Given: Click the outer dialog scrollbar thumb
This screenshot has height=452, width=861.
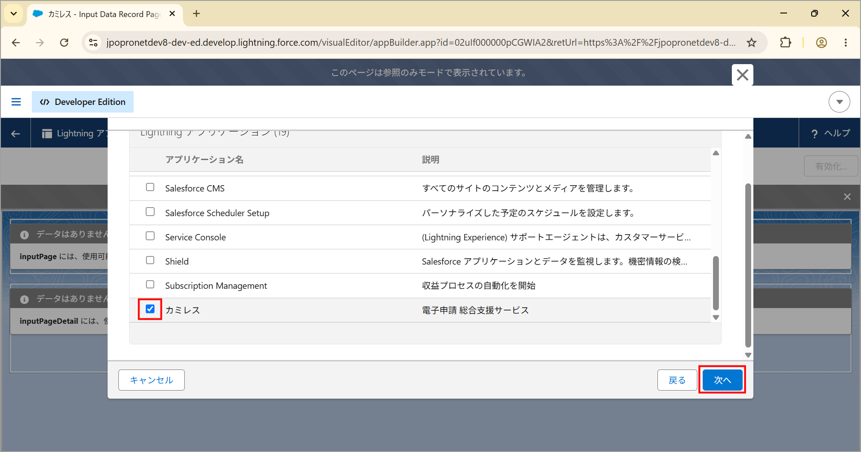Looking at the screenshot, I should coord(748,265).
